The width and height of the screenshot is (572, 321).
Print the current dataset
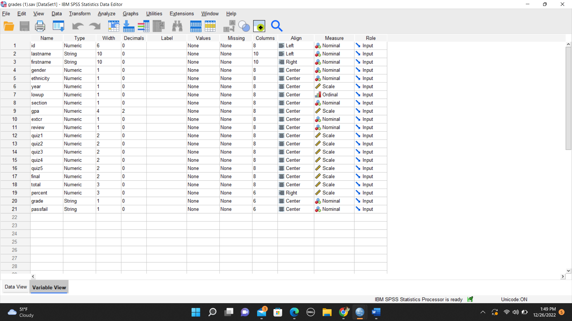pos(40,26)
